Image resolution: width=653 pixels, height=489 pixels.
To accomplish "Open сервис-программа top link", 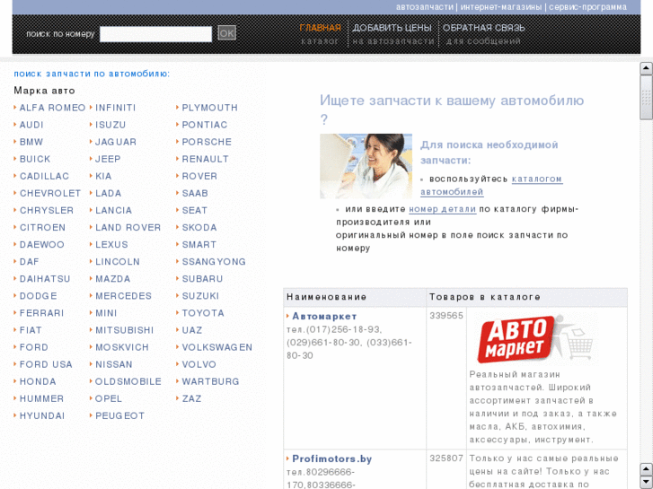I will tap(587, 7).
